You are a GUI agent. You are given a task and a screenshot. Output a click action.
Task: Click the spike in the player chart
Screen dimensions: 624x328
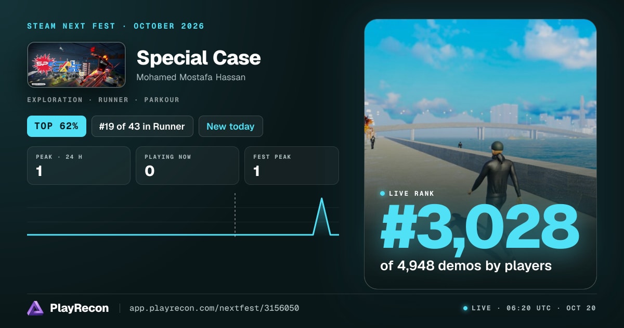(322, 216)
